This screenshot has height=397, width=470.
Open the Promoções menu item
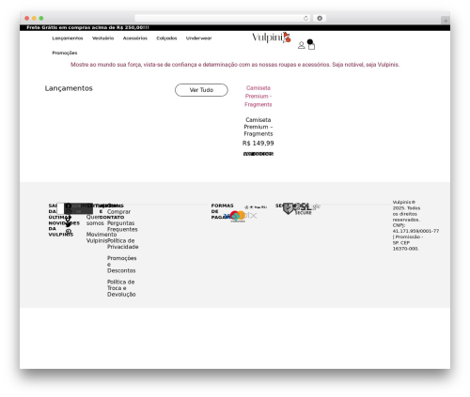coord(65,53)
